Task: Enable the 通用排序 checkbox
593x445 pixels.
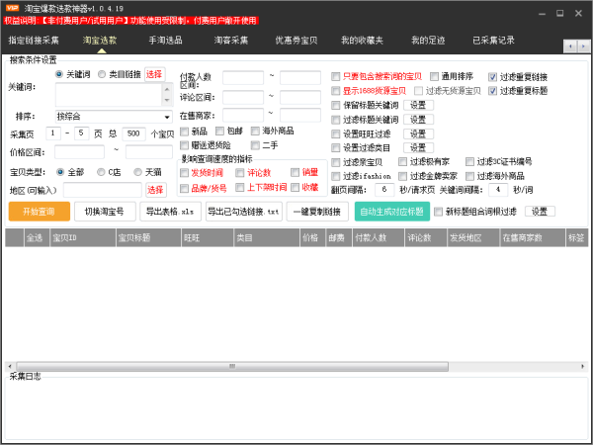Action: 434,75
